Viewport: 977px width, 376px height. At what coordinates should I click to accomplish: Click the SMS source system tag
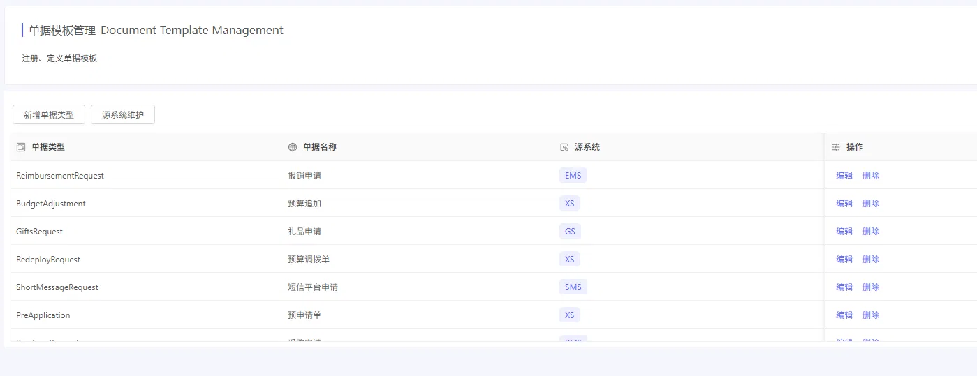(573, 287)
